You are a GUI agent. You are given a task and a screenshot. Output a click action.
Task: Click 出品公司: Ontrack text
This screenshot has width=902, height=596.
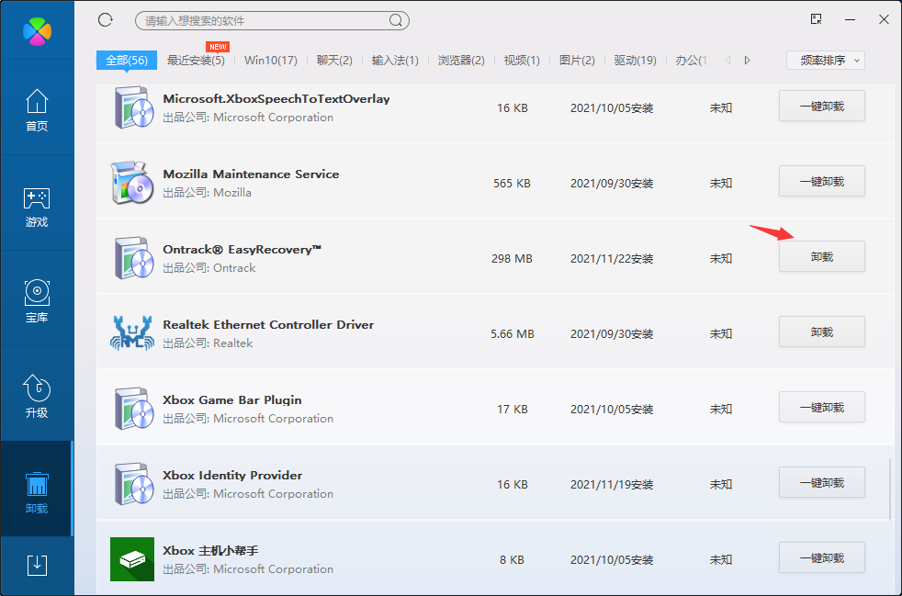pos(209,268)
